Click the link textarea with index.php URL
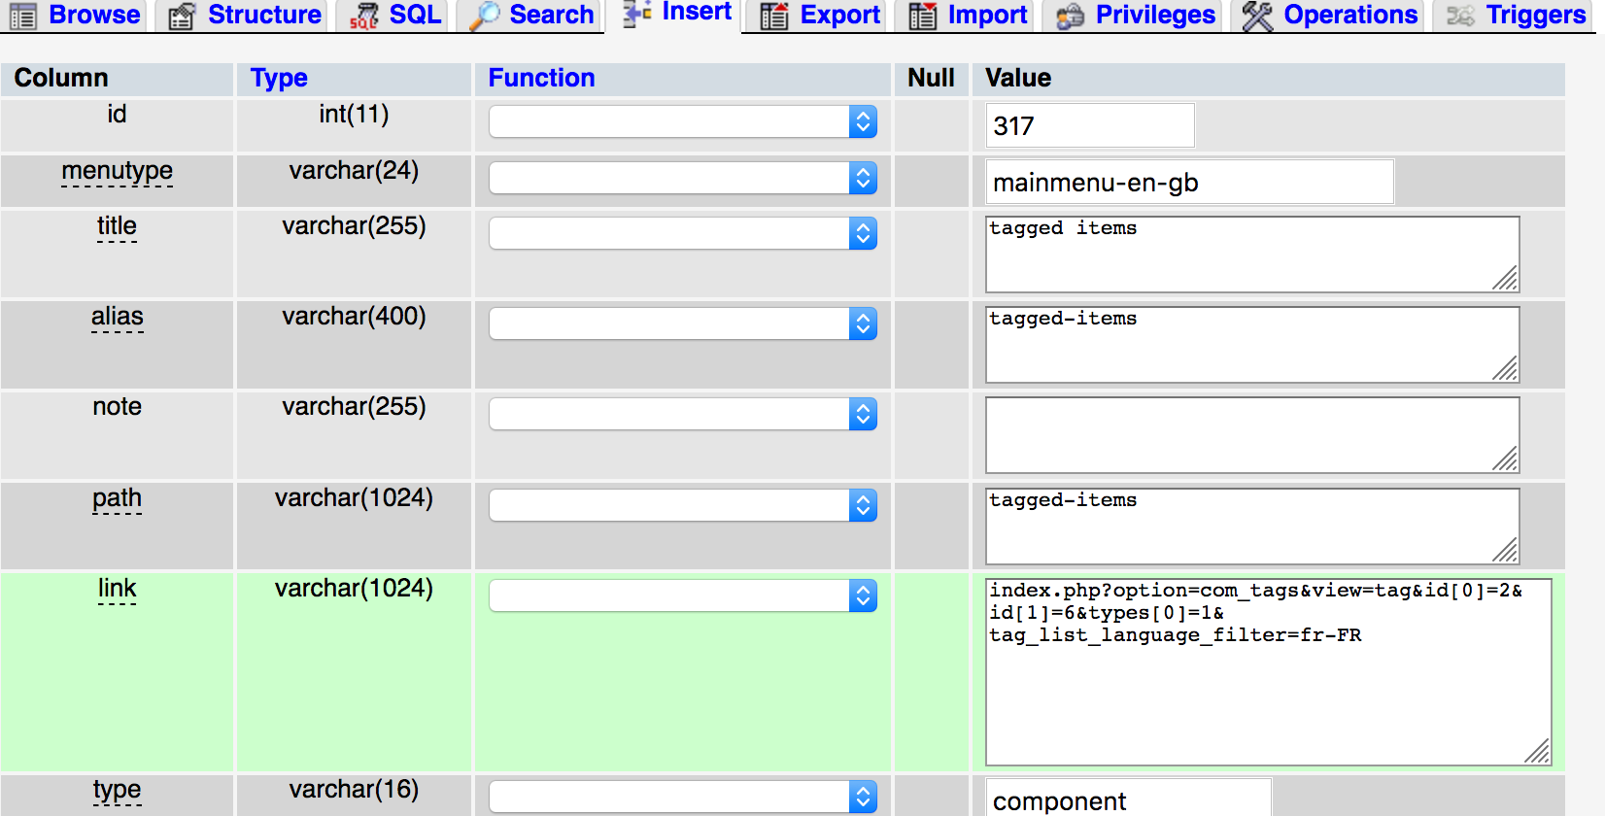Image resolution: width=1605 pixels, height=816 pixels. [x=1269, y=672]
